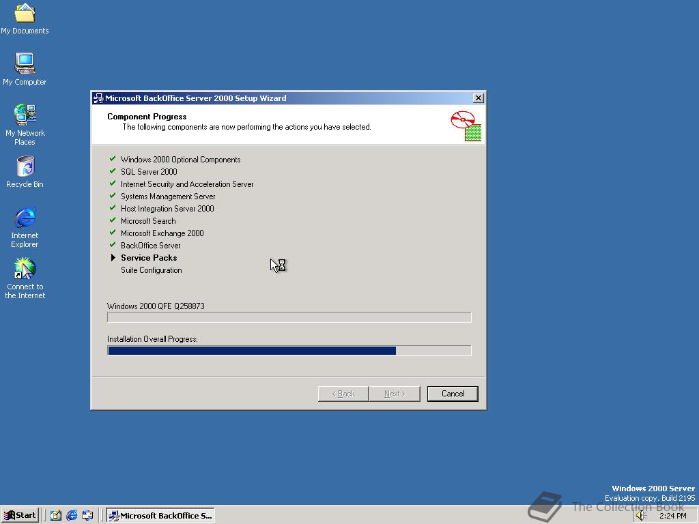Click 'Windows 2000 Optional Components' text
Image resolution: width=699 pixels, height=524 pixels.
(x=180, y=160)
